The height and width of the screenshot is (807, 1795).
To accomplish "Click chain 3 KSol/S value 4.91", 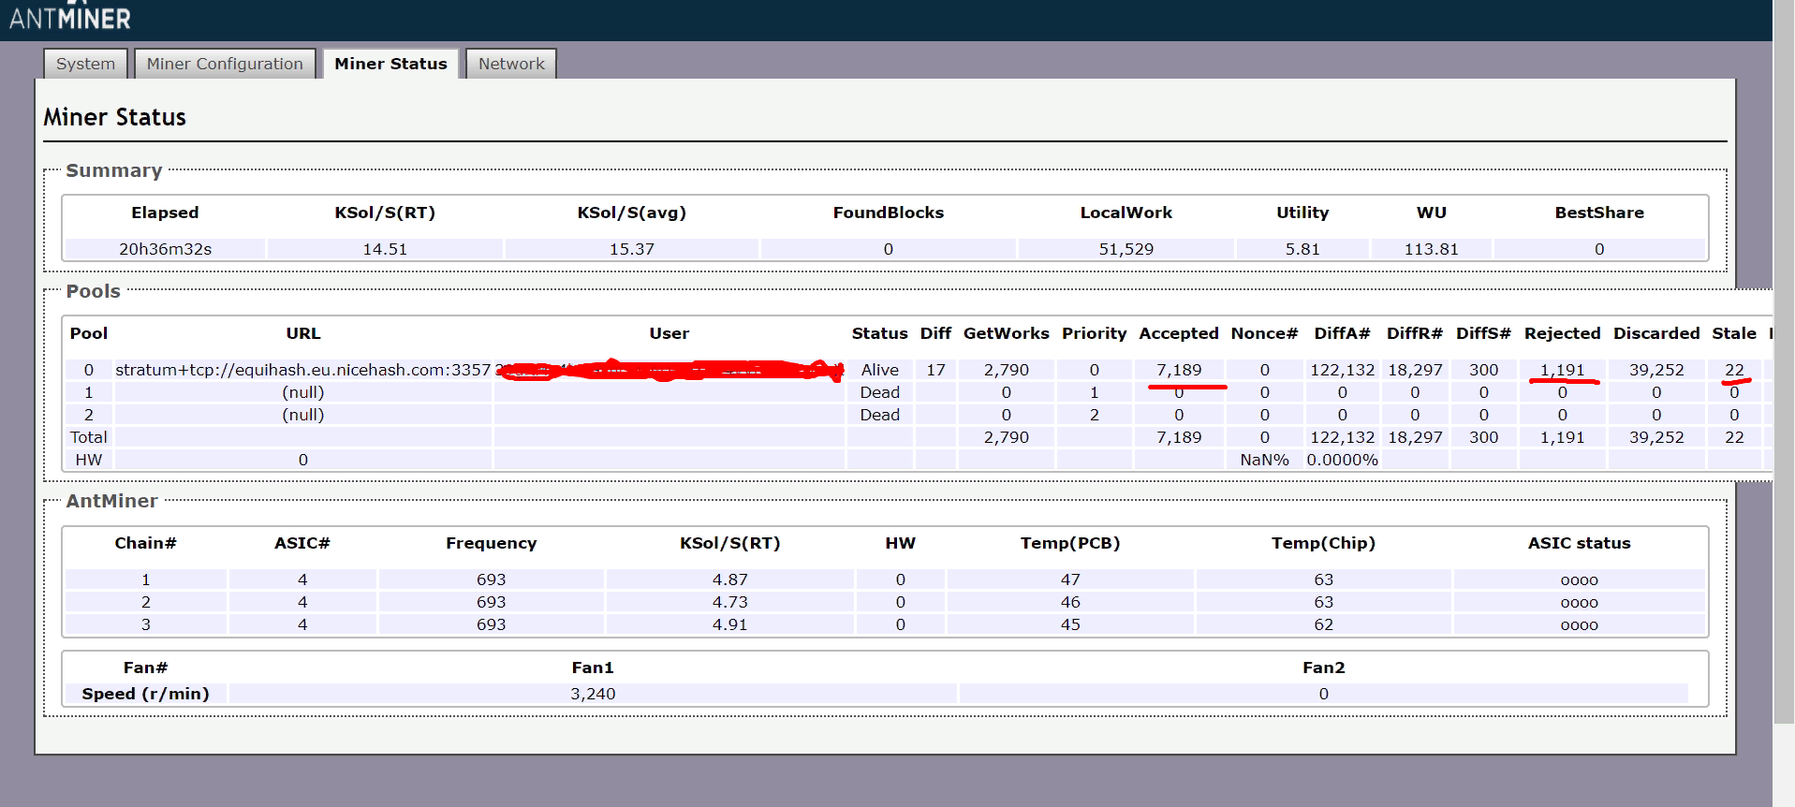I will click(x=729, y=624).
